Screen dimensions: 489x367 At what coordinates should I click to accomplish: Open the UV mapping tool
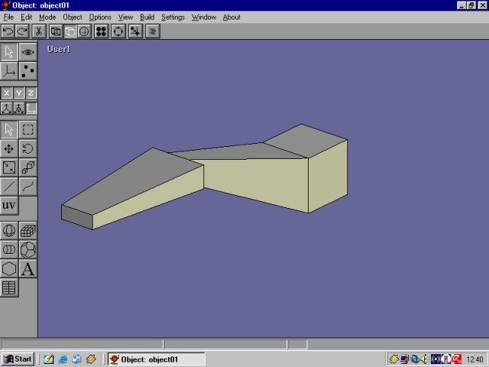(9, 205)
